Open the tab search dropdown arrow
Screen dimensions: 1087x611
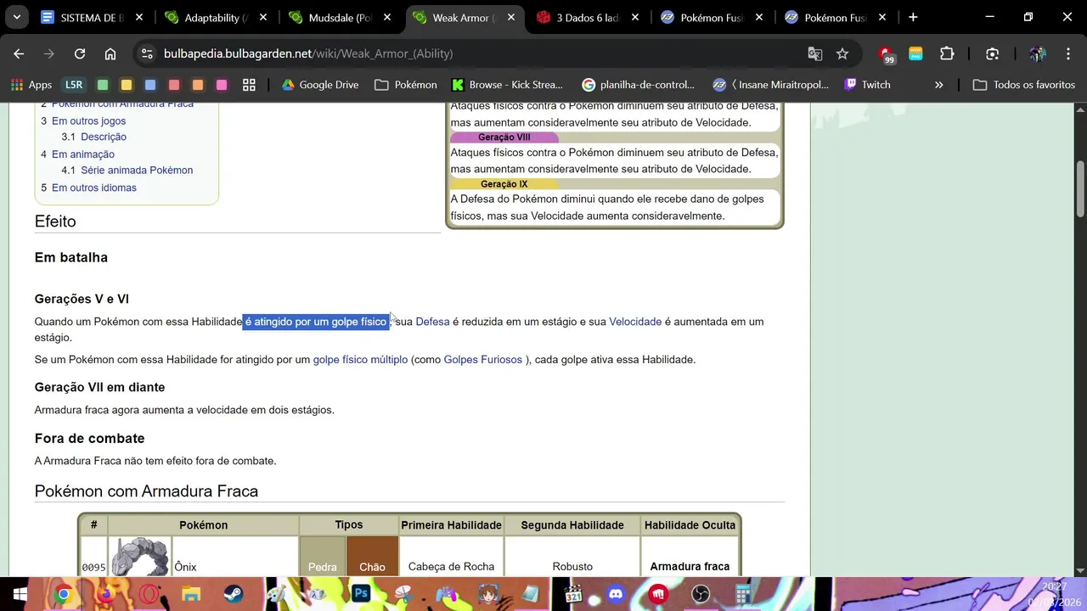coord(16,17)
